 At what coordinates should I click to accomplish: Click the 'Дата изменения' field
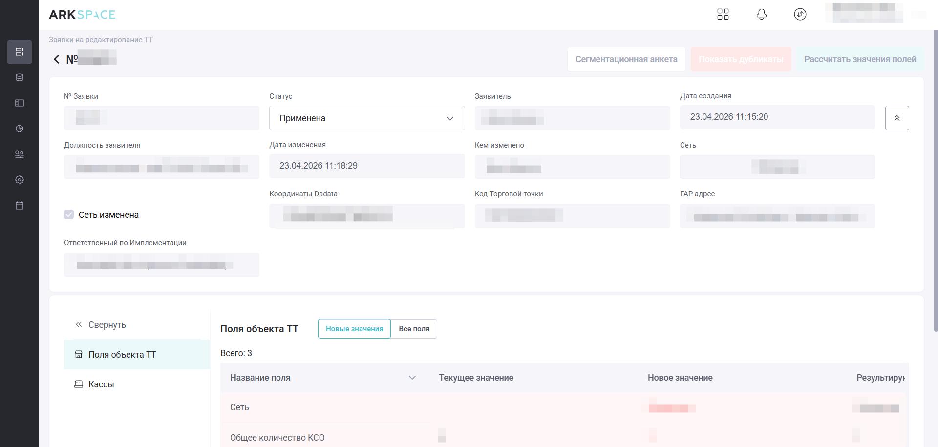[x=366, y=166]
